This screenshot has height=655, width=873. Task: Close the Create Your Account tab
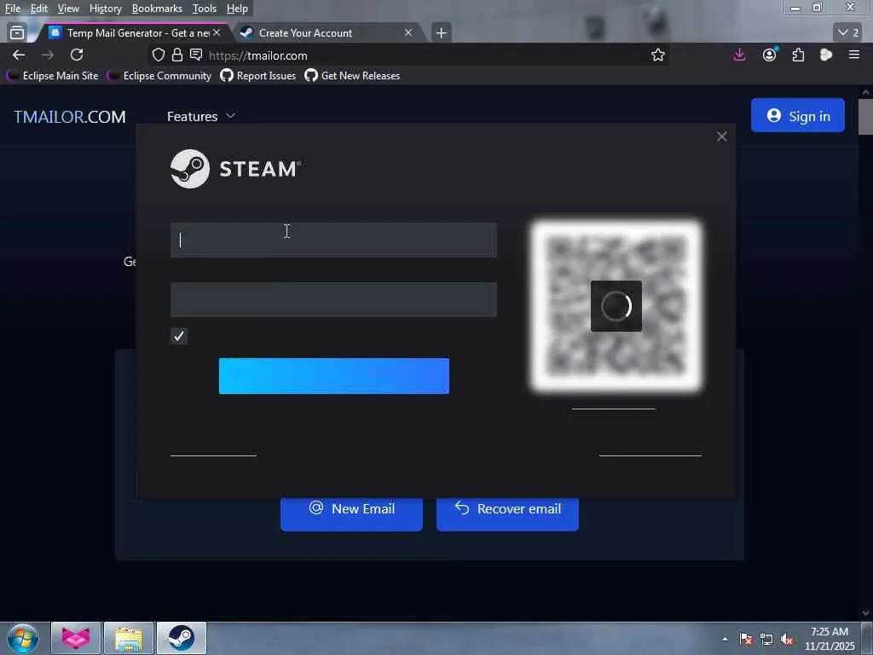[x=408, y=33]
